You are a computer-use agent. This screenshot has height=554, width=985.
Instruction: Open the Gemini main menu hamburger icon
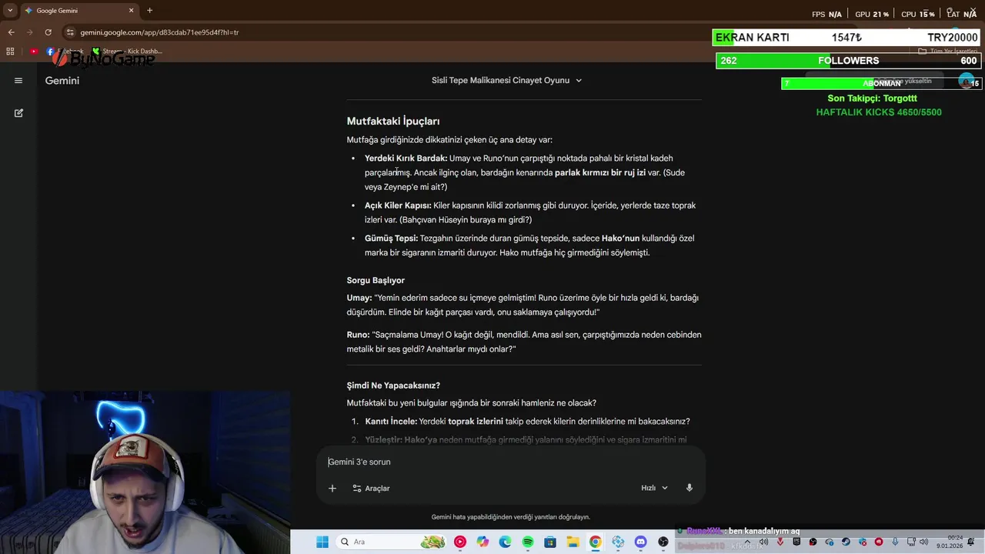[x=18, y=80]
